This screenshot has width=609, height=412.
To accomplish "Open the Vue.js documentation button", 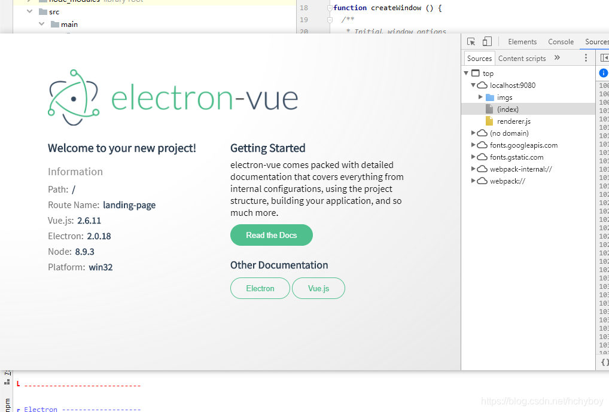I will coord(318,288).
